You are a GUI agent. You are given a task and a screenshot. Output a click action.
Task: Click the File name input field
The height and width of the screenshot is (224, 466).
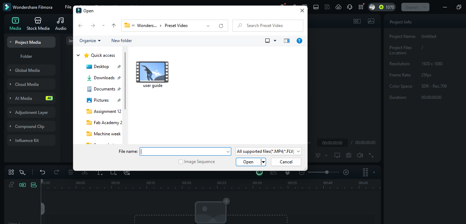[185, 151]
